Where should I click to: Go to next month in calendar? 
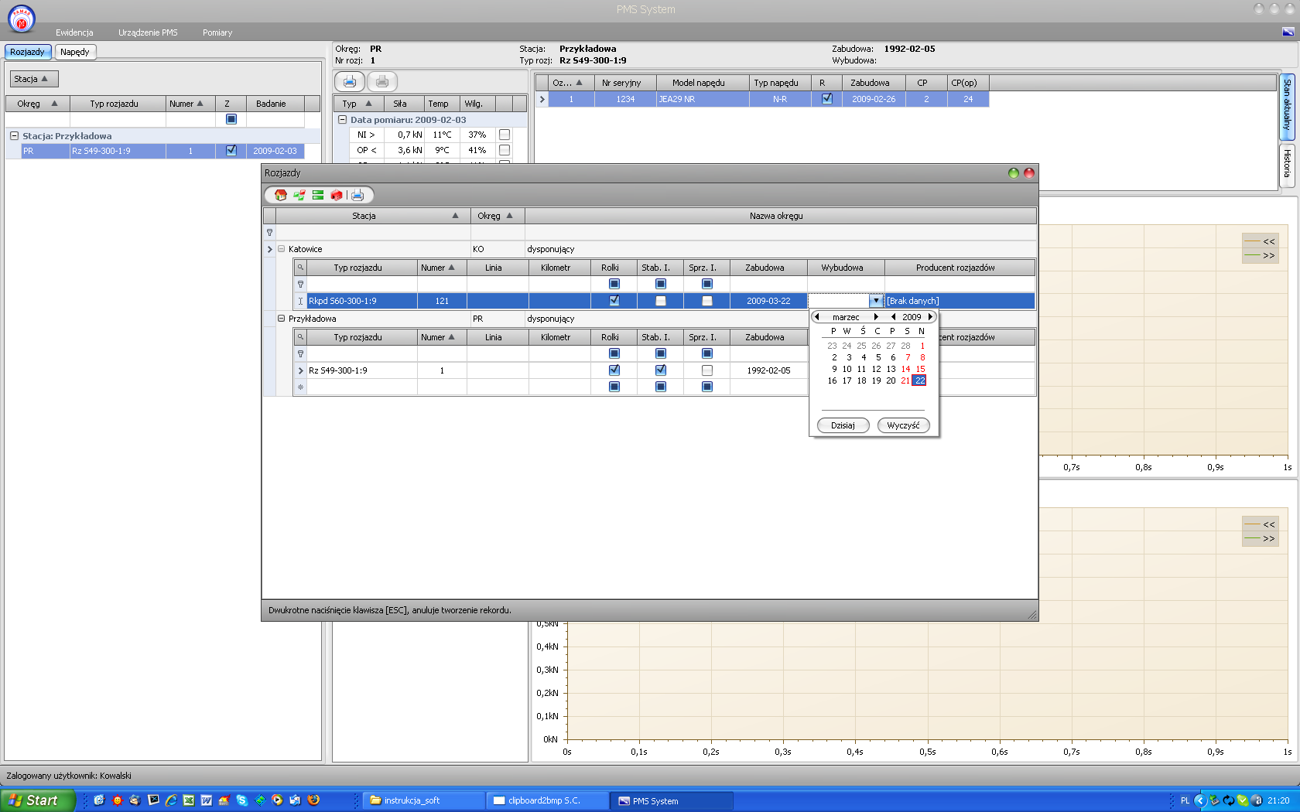click(x=876, y=317)
